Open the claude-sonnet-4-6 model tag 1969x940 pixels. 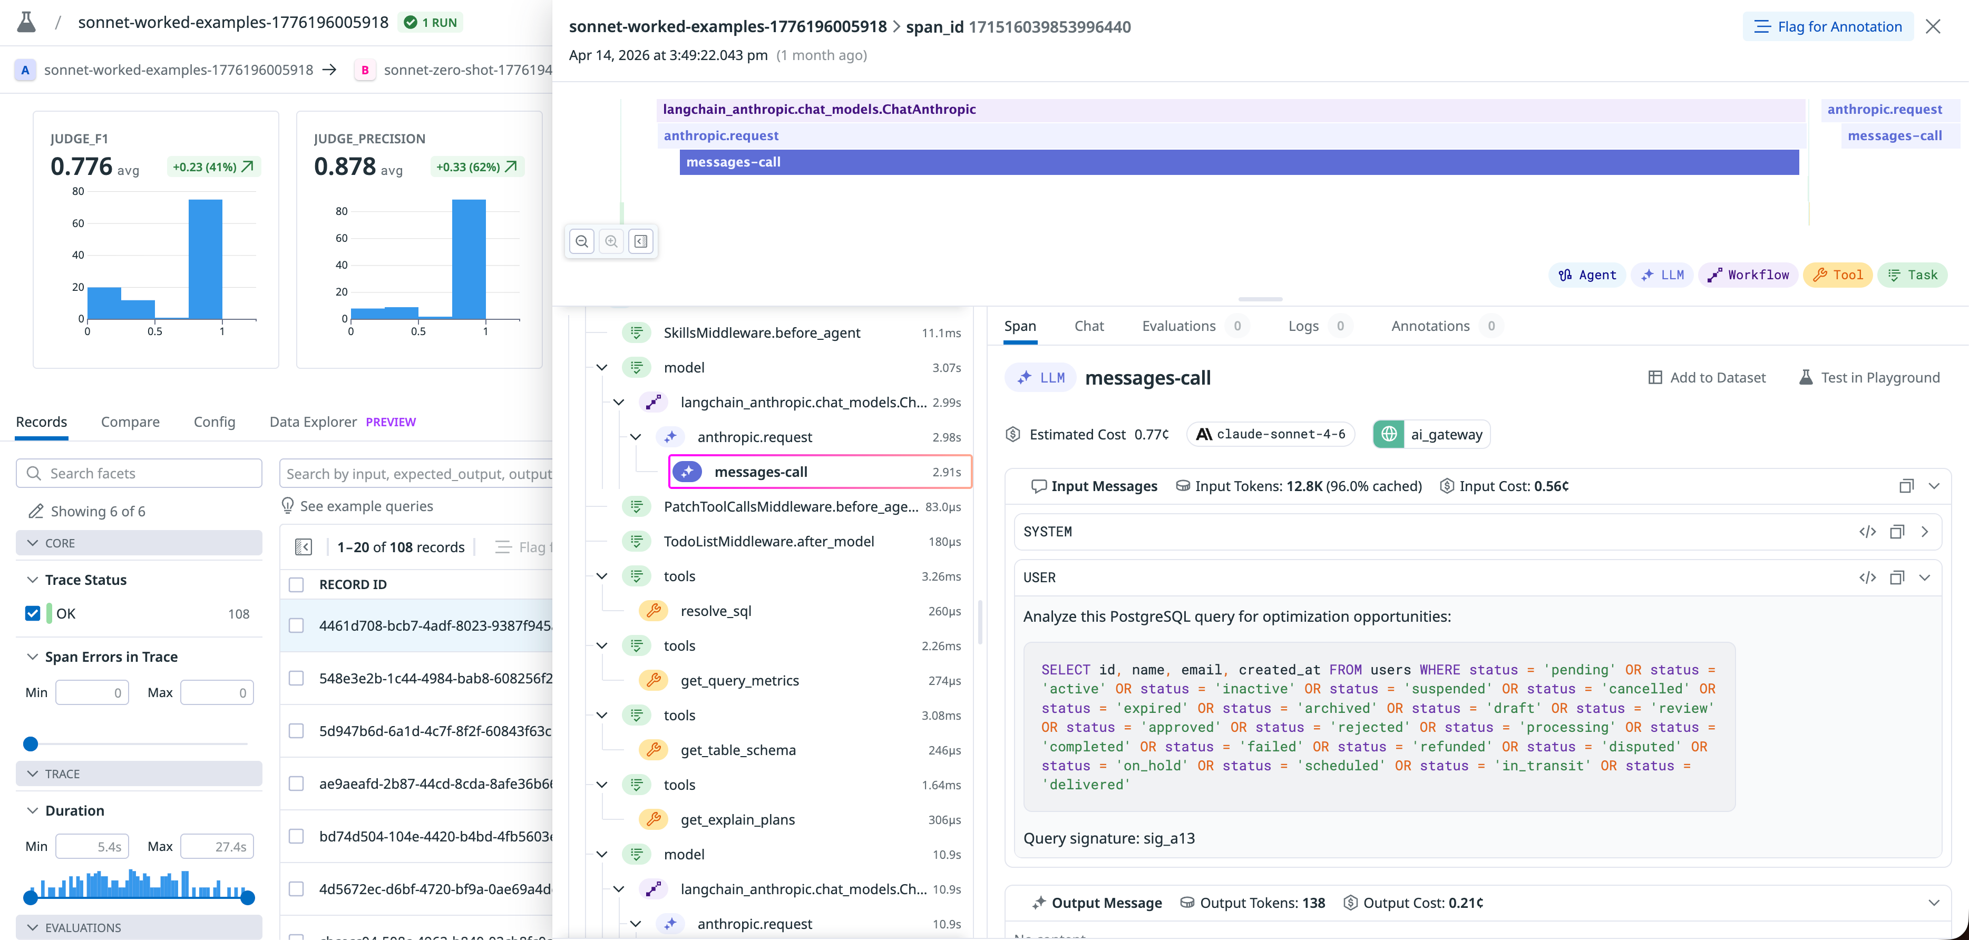click(x=1270, y=434)
